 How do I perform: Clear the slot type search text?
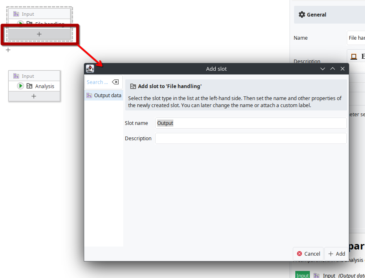point(115,82)
